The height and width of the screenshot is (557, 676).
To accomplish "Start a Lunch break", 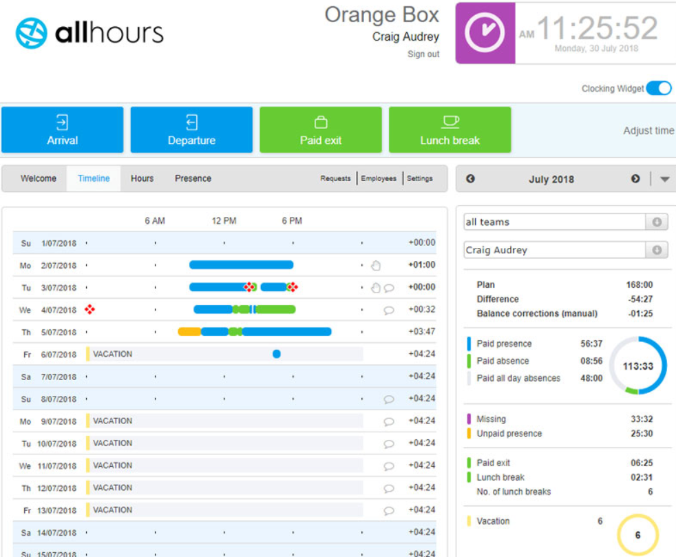I will pyautogui.click(x=450, y=129).
